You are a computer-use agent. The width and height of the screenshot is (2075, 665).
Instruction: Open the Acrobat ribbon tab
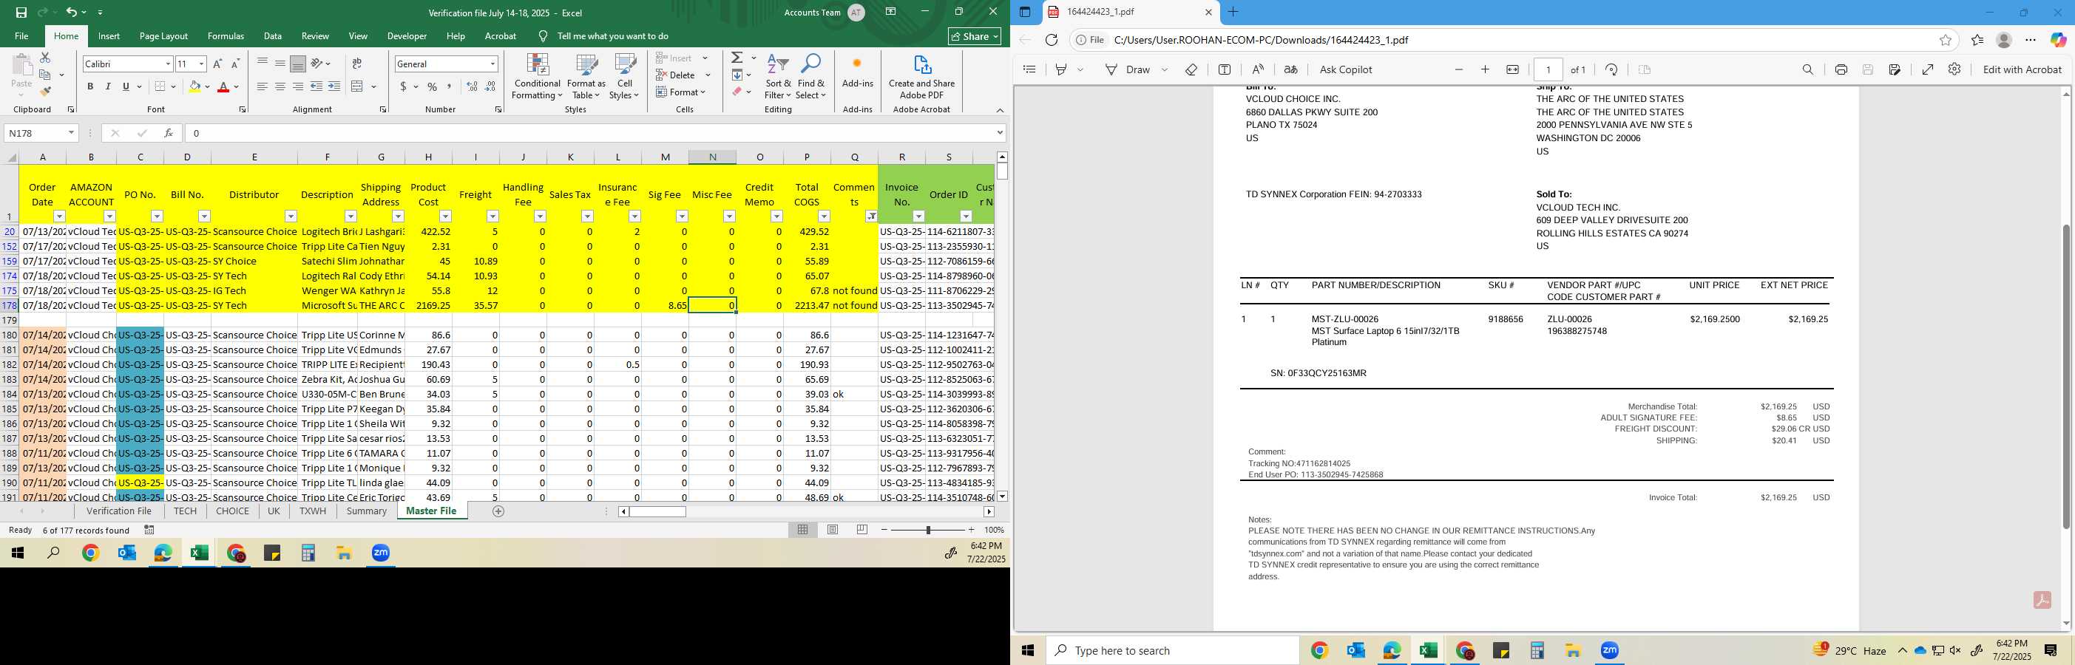pyautogui.click(x=500, y=36)
